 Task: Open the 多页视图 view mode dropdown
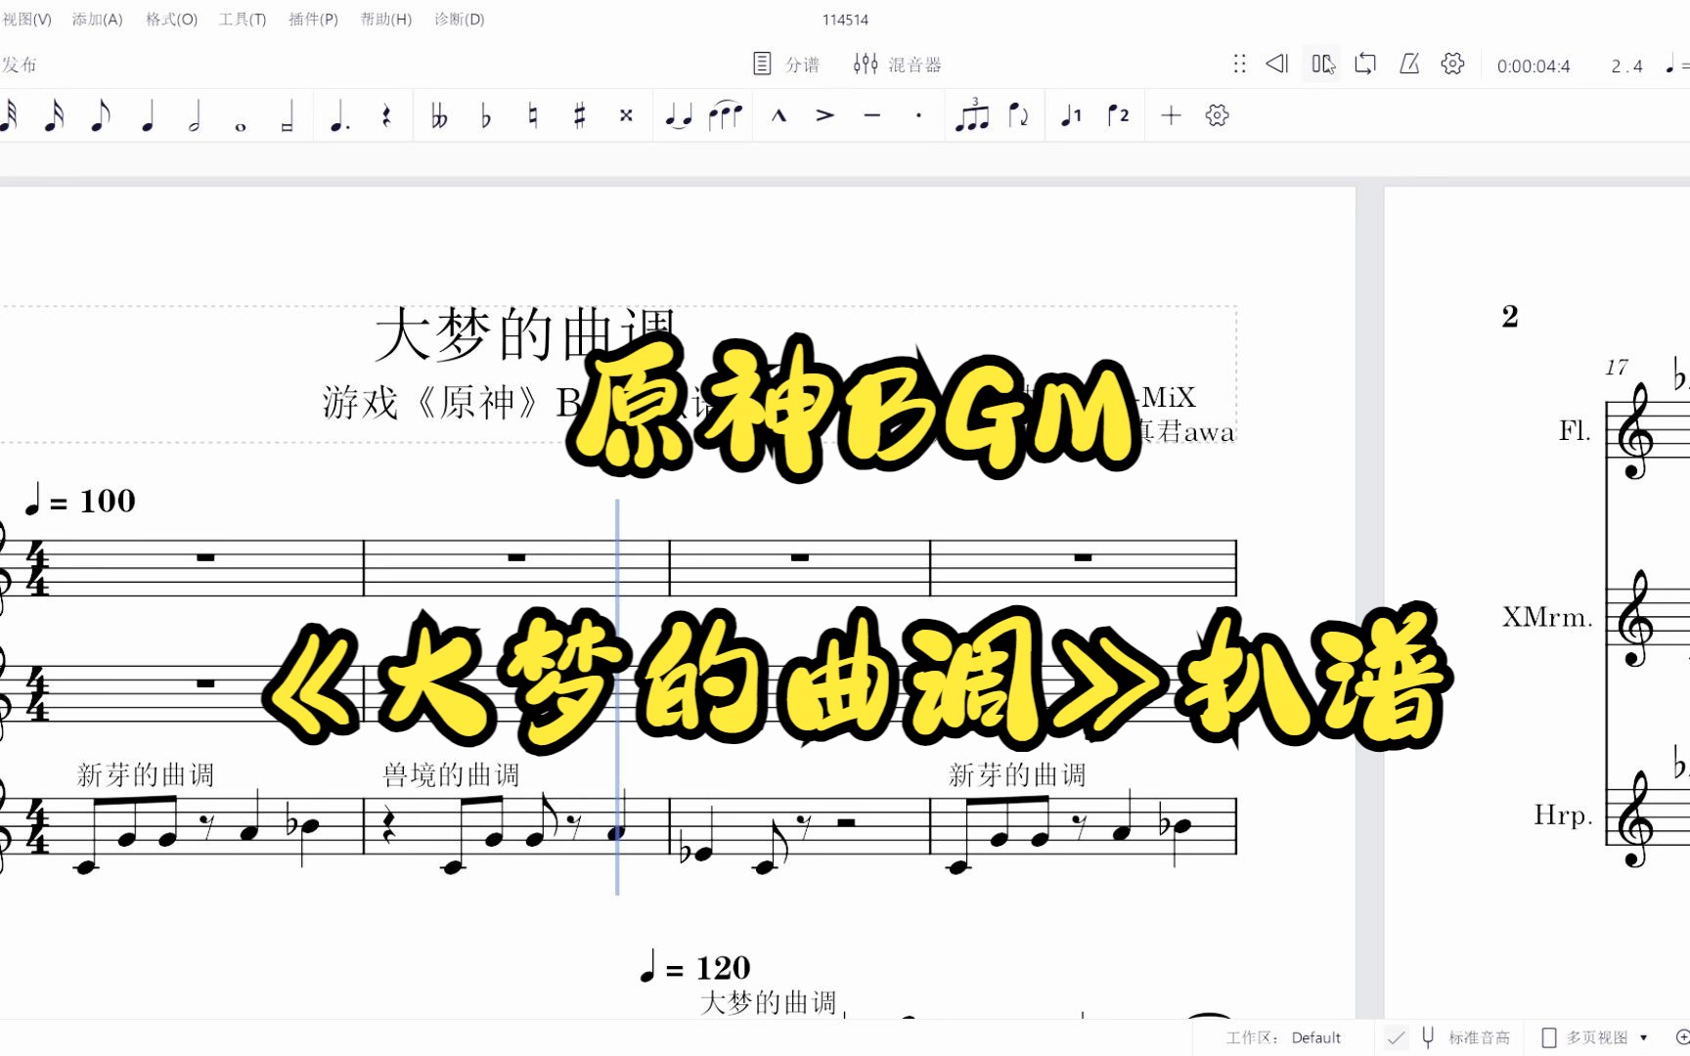1594,1037
